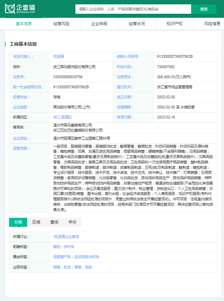Select address 温州市瓯海区娄桥工业园南汇路98号
Screen dimensions: 224x301
point(81,138)
